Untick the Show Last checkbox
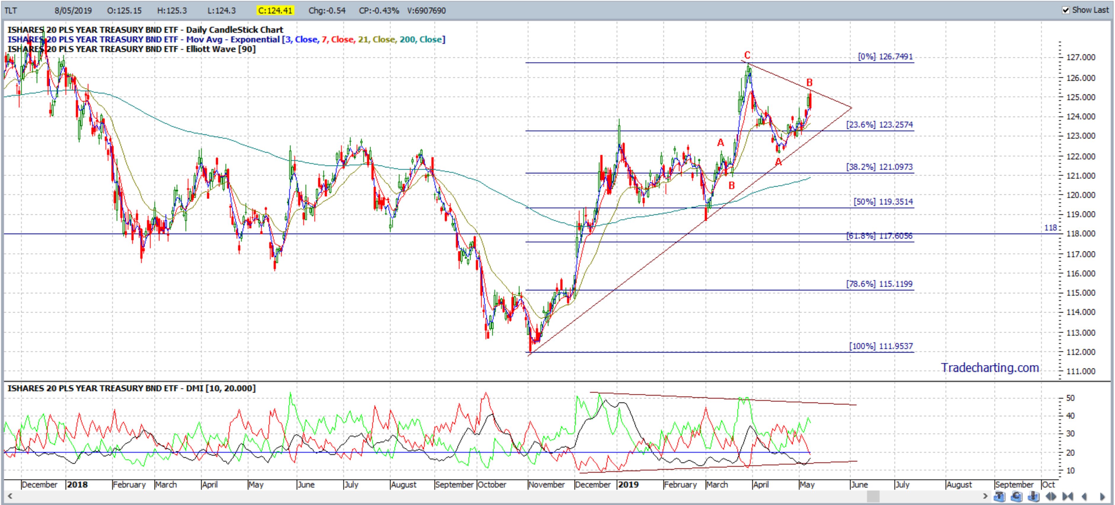 [x=1066, y=10]
